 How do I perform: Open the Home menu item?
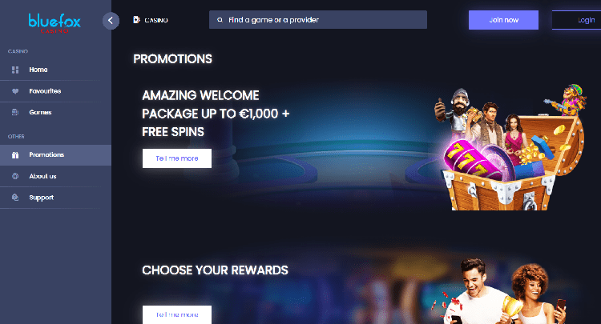pos(55,70)
